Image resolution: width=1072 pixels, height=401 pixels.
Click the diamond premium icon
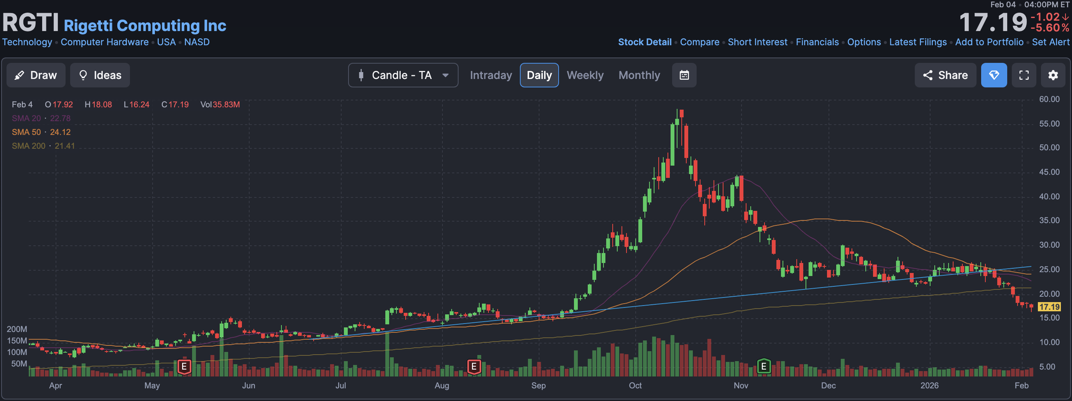coord(994,75)
